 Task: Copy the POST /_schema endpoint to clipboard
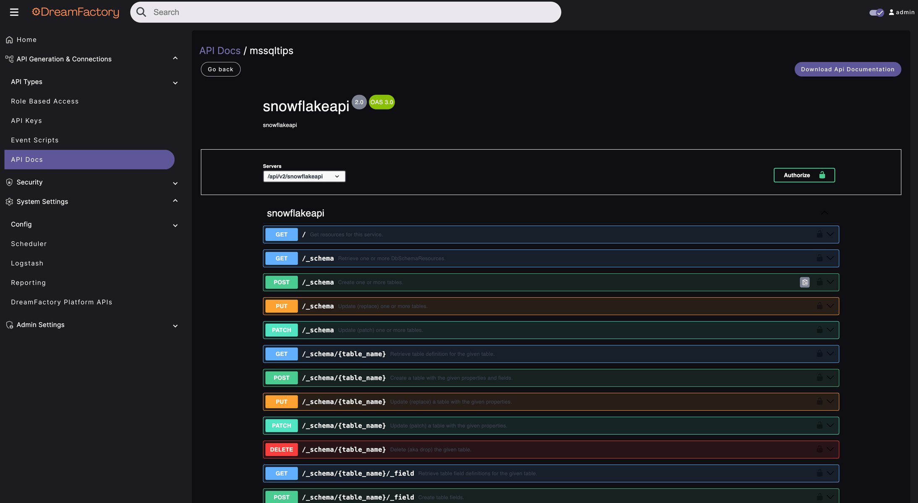[x=804, y=282]
